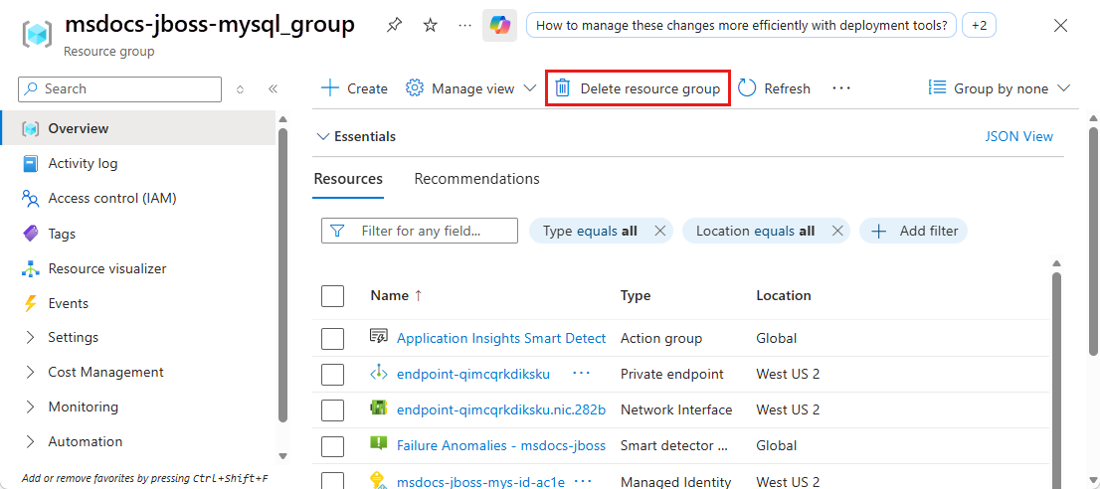
Task: Click the Add filter button
Action: (913, 231)
